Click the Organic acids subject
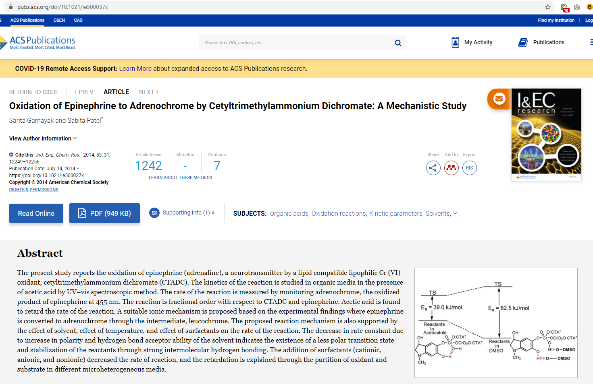593x384 pixels. click(289, 213)
